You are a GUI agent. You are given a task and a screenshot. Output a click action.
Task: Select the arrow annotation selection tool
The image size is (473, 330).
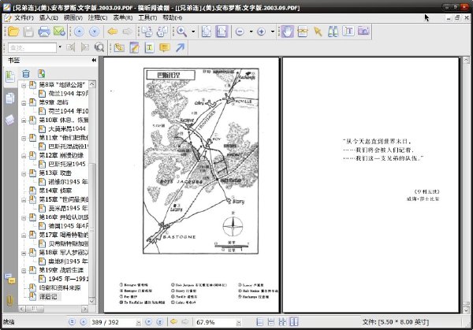click(x=318, y=32)
